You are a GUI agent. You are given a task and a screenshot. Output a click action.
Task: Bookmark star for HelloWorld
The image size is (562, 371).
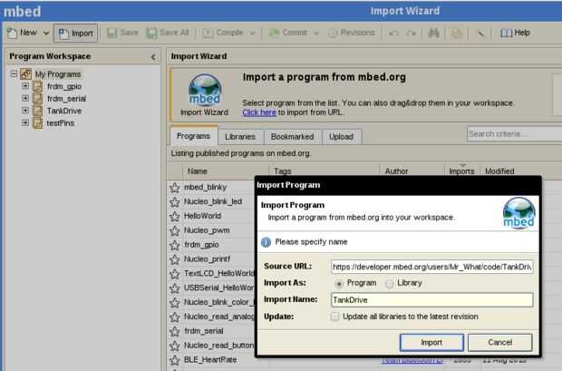pyautogui.click(x=175, y=216)
